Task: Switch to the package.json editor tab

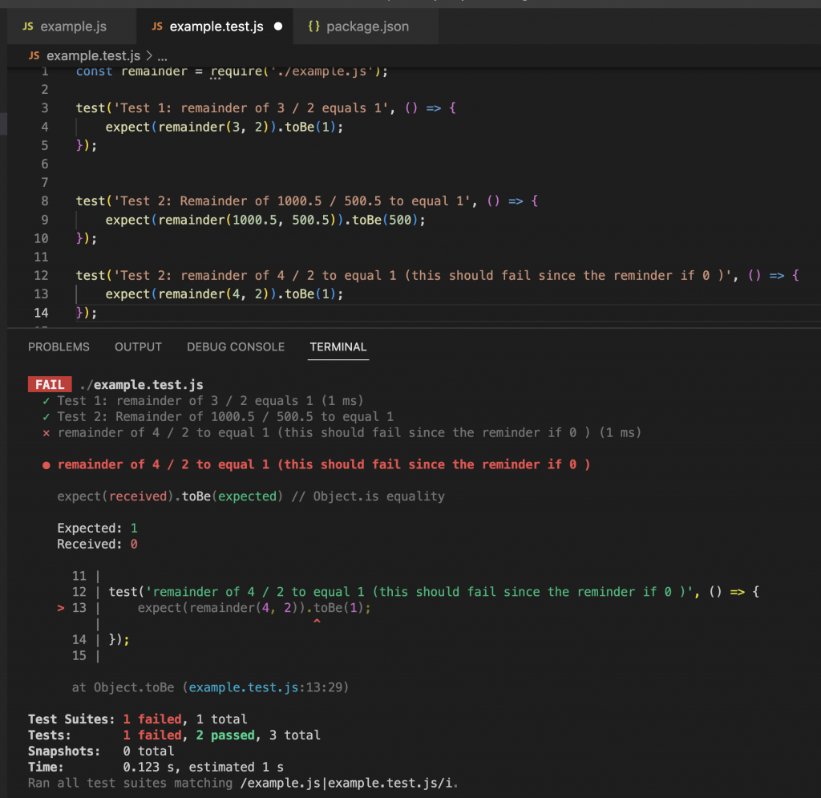Action: click(369, 26)
